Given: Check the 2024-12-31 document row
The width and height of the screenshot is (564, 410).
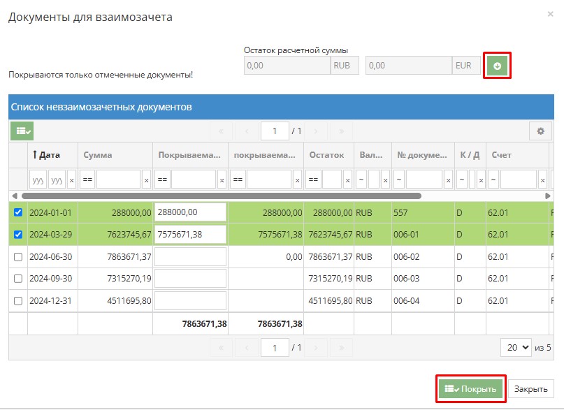Looking at the screenshot, I should (x=18, y=301).
